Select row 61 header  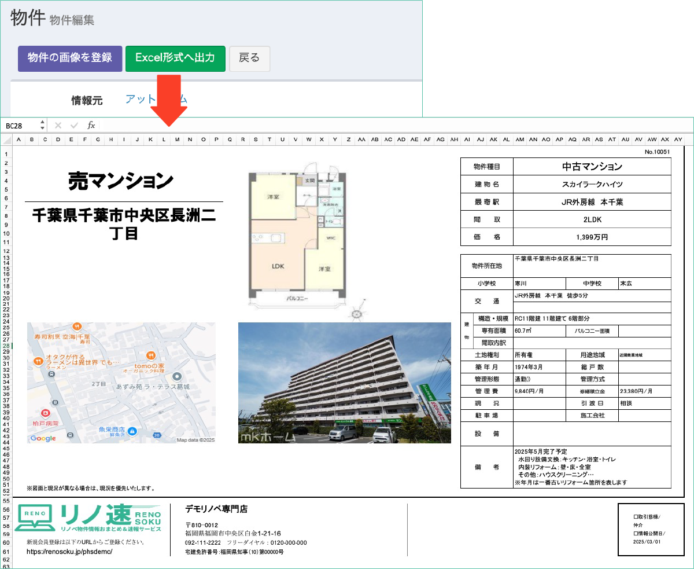click(x=6, y=552)
